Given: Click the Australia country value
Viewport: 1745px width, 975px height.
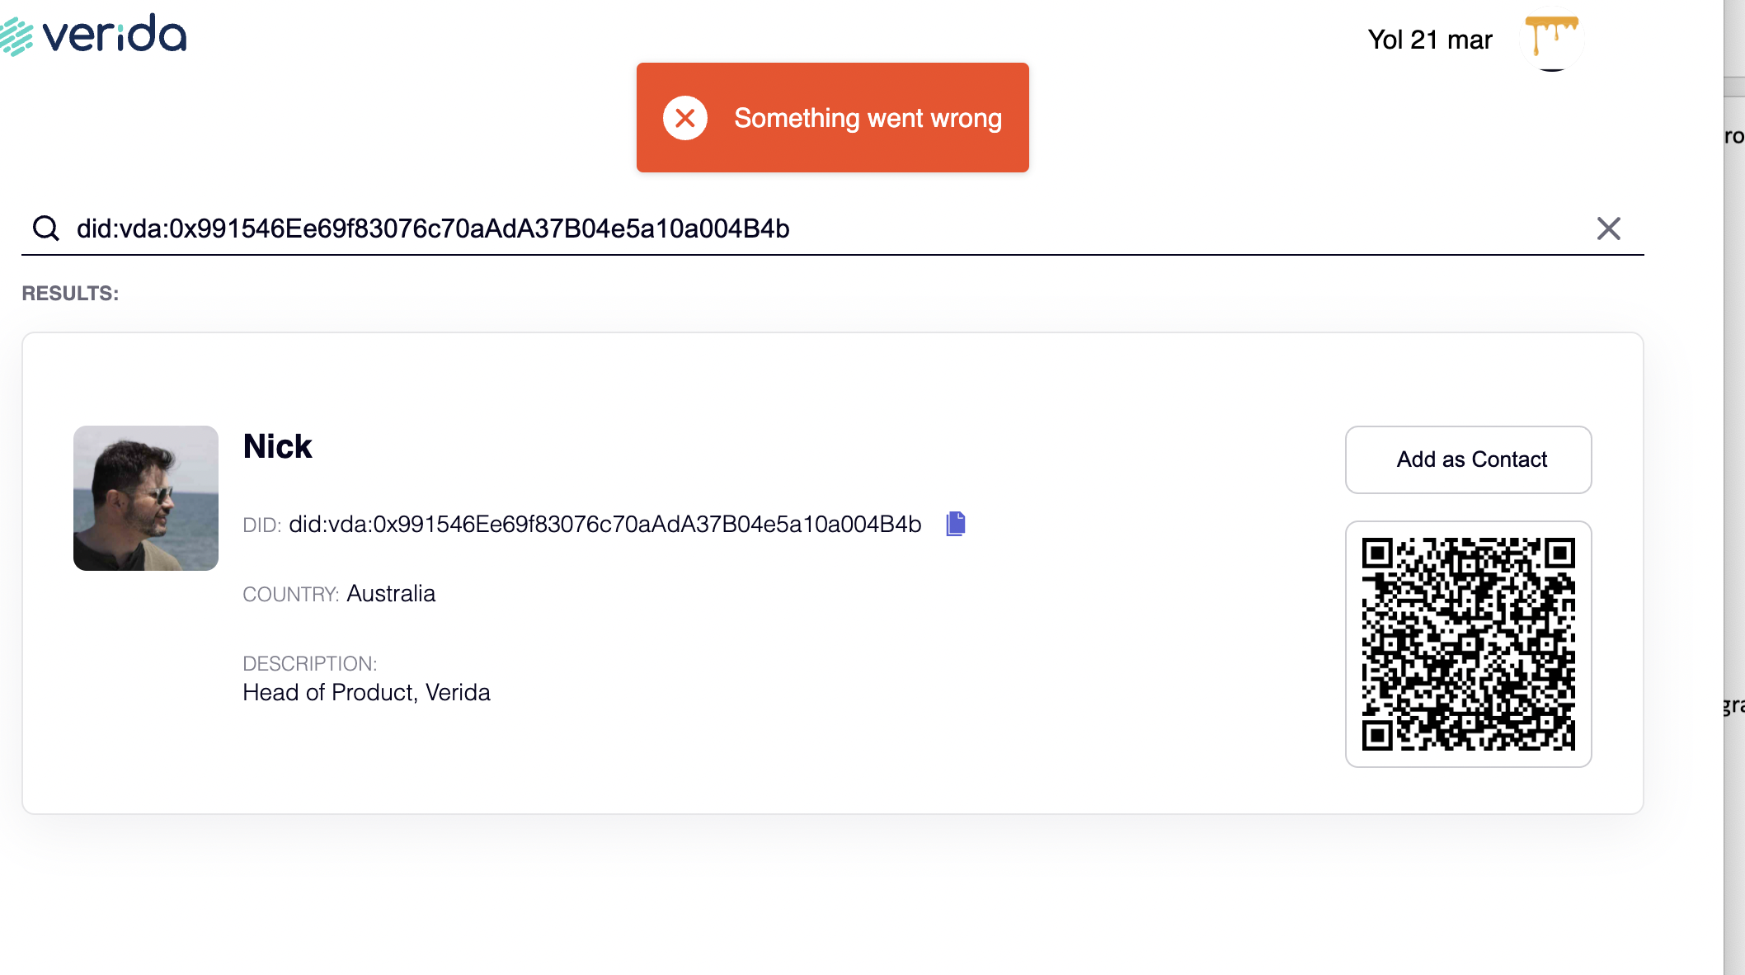Looking at the screenshot, I should point(391,593).
